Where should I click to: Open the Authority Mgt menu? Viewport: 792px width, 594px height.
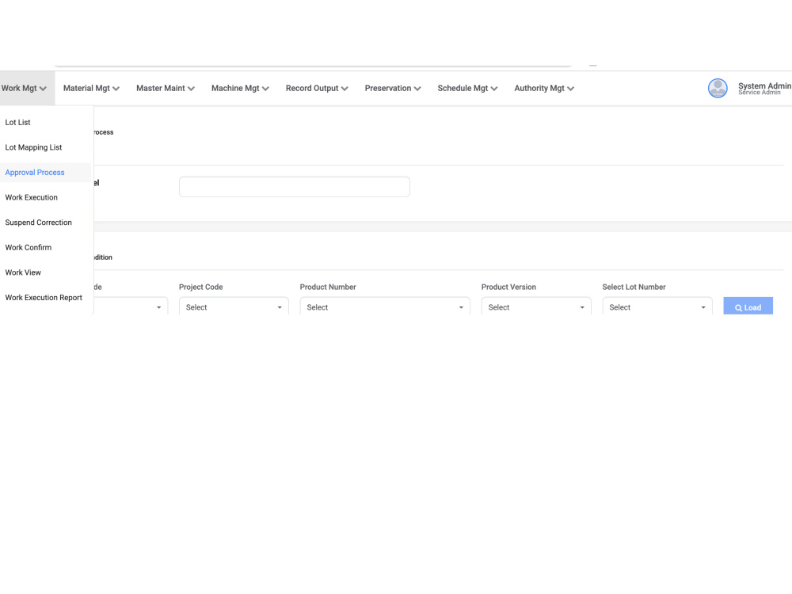545,89
